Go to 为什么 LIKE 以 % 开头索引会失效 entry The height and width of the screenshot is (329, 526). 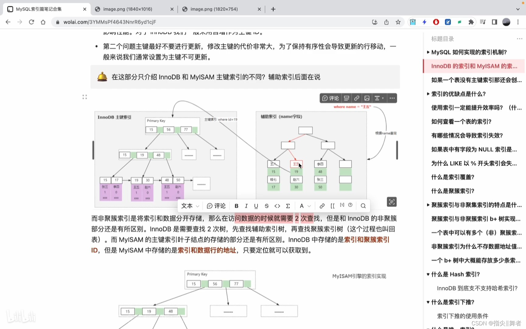[474, 163]
